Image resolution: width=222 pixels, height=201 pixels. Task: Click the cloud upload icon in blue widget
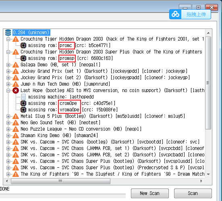175,14
